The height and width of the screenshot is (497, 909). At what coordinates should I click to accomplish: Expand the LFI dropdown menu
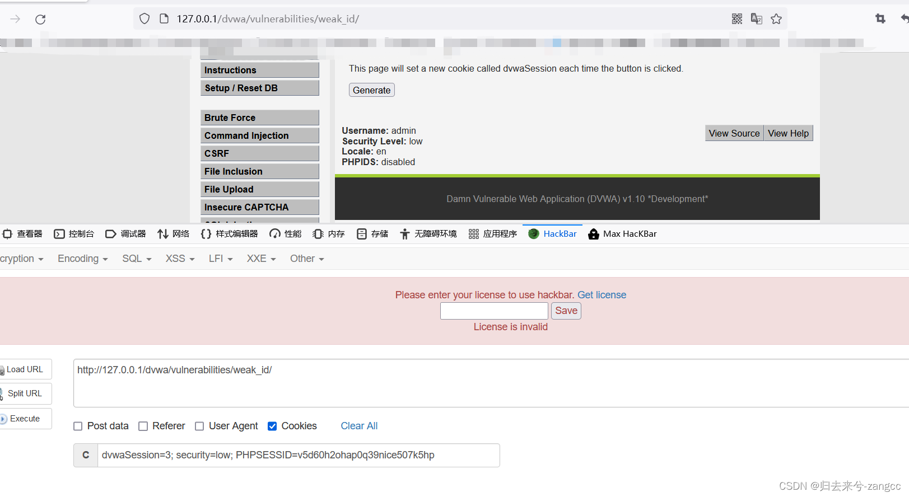pos(221,259)
